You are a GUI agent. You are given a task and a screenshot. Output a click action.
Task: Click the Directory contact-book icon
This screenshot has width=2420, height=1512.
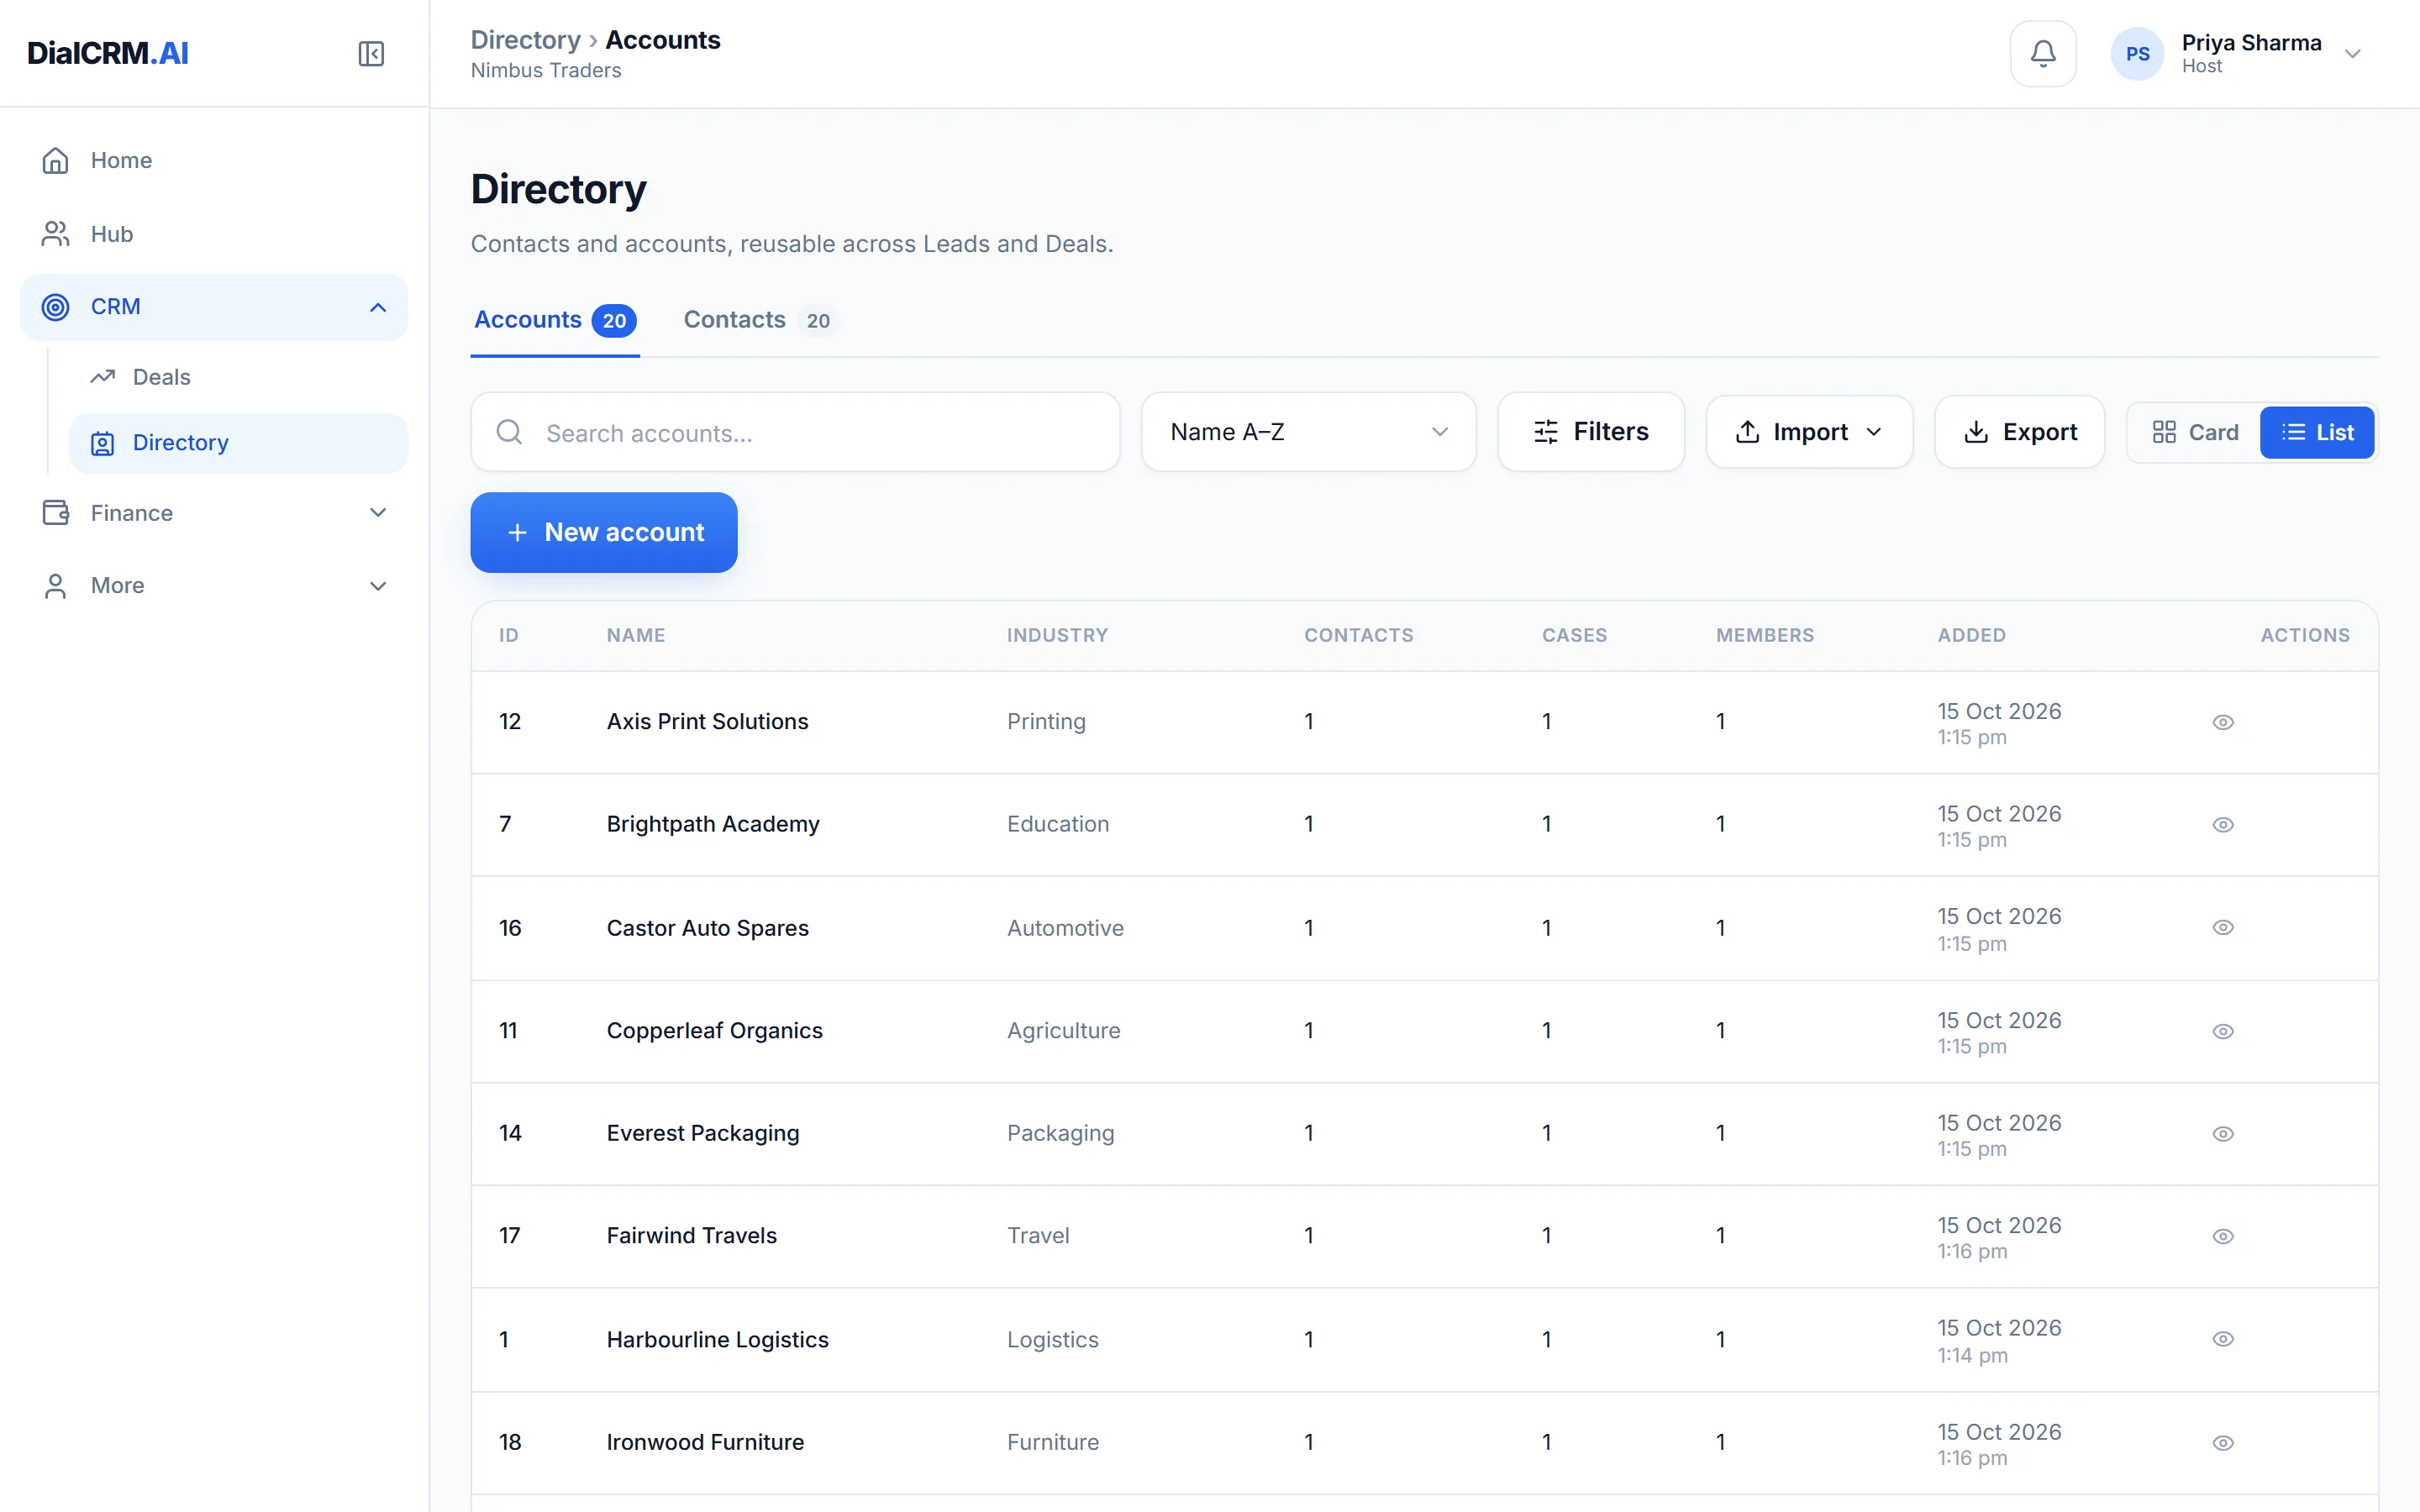pyautogui.click(x=103, y=443)
